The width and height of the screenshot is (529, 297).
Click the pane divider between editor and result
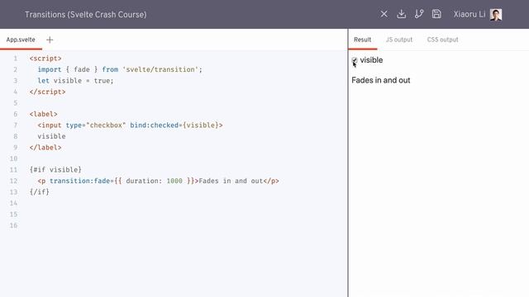pos(348,163)
